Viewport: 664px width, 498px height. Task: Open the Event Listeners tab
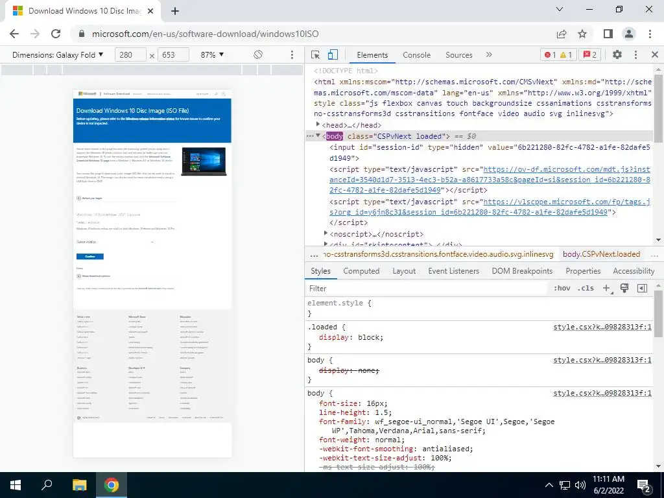click(x=453, y=271)
